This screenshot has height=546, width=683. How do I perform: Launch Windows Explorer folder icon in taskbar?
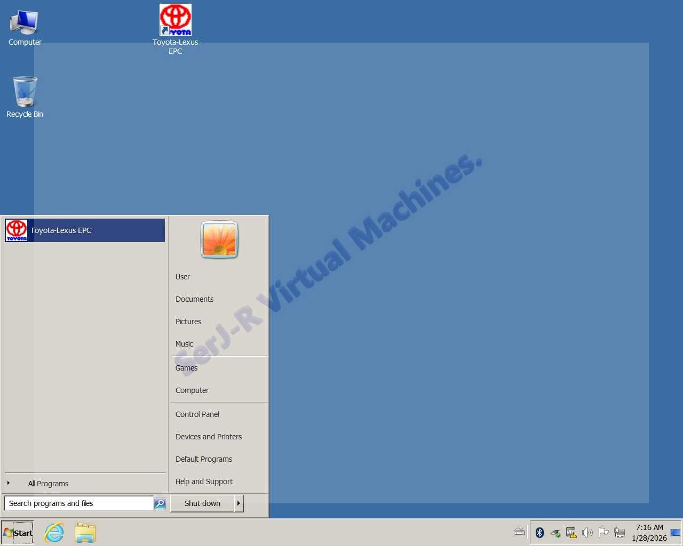(x=85, y=533)
